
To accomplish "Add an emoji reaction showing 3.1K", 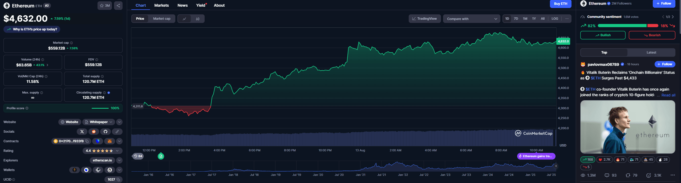I will (x=654, y=175).
